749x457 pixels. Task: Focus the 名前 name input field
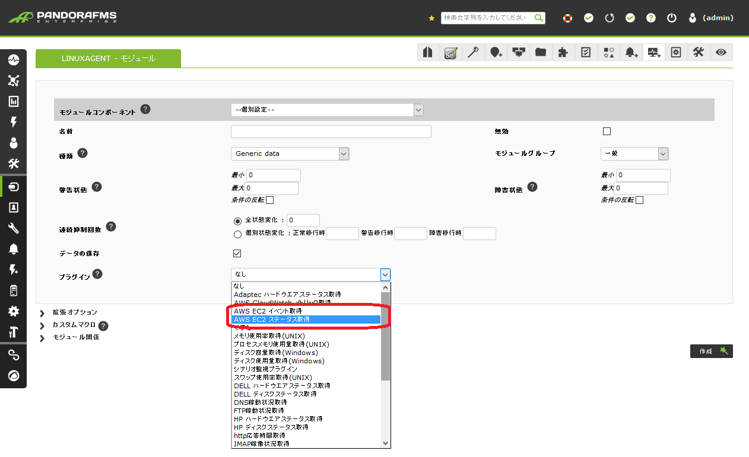coord(331,132)
